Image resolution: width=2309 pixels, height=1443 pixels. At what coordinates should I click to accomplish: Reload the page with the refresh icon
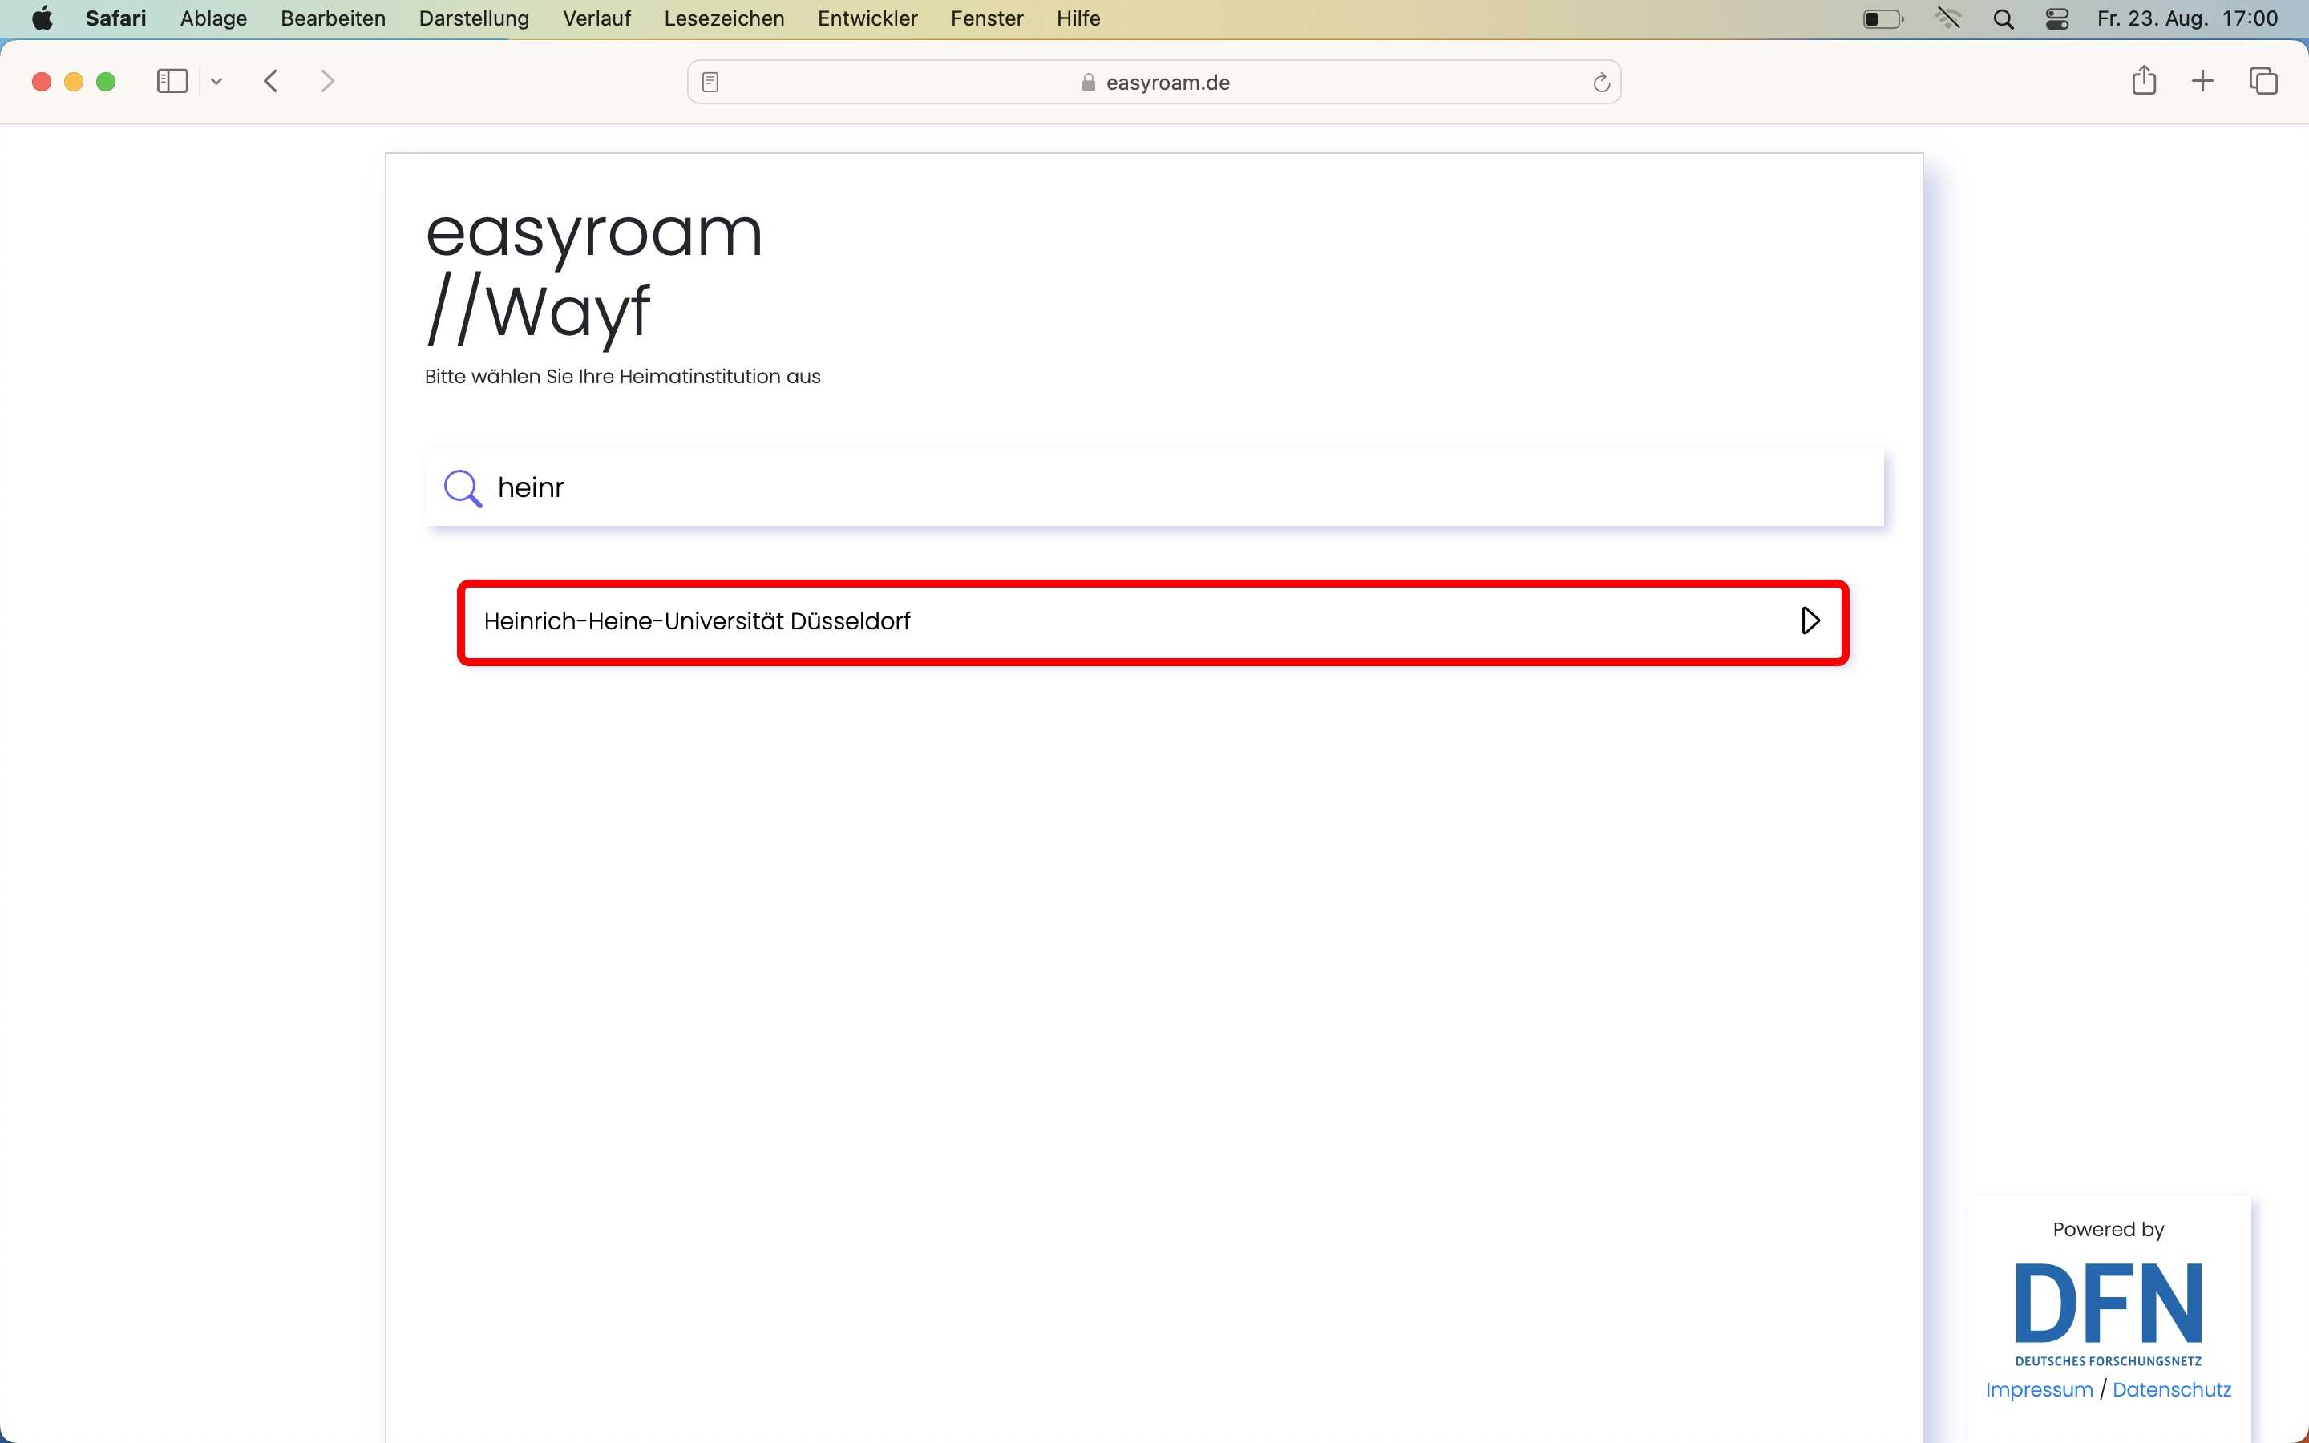(1601, 82)
